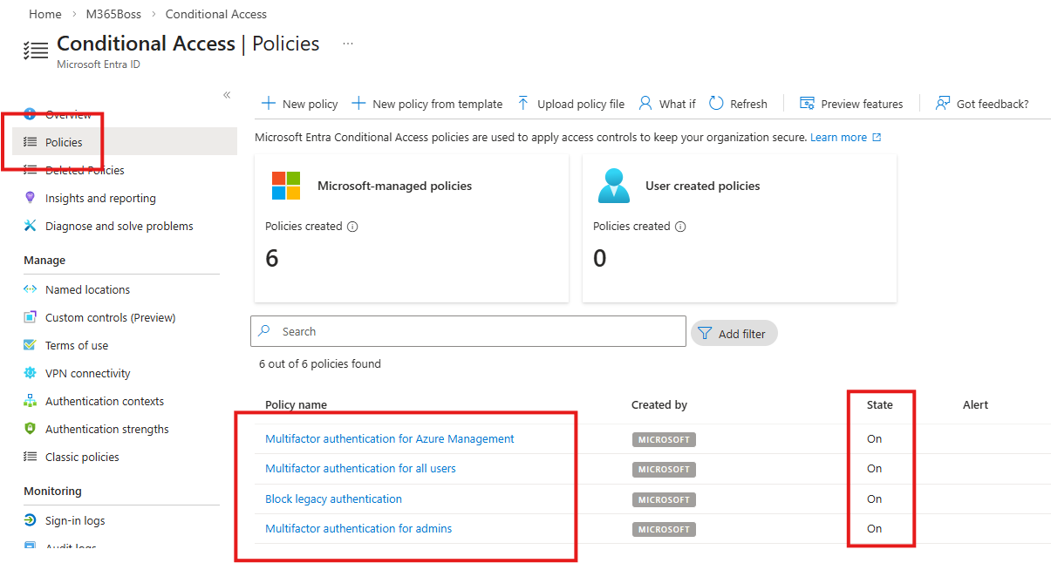The height and width of the screenshot is (563, 1051).
Task: Click Diagnose and solve problems wrench icon
Action: click(x=30, y=226)
